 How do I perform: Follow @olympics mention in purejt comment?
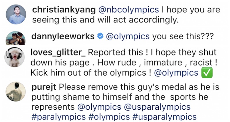click(x=99, y=107)
